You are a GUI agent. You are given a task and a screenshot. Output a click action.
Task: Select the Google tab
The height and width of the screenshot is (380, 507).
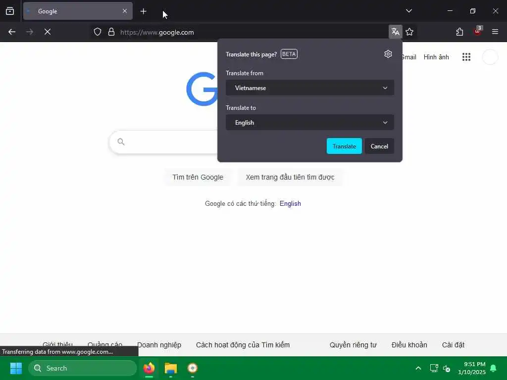[x=78, y=11]
